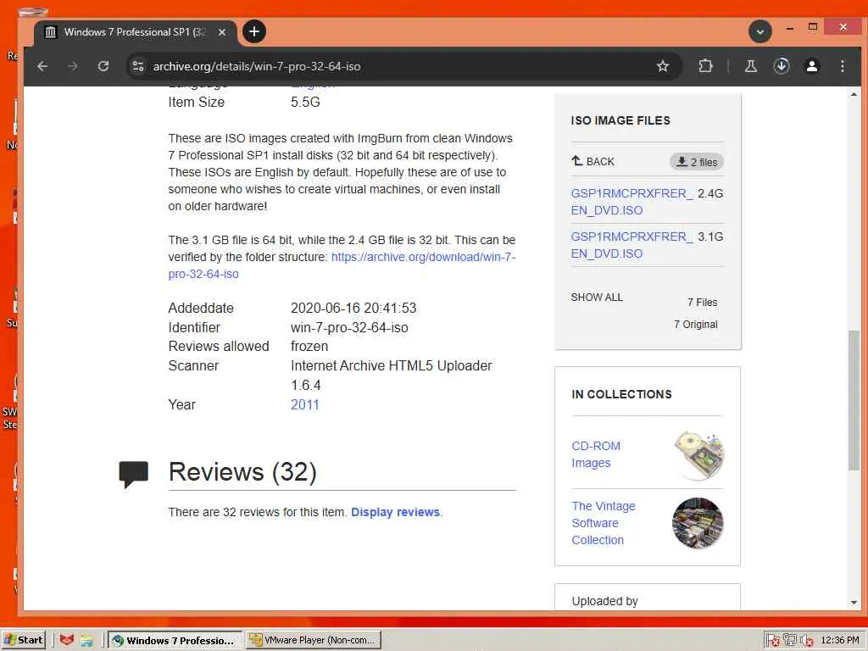Click BACK in ISO image files
The height and width of the screenshot is (651, 868).
click(593, 161)
